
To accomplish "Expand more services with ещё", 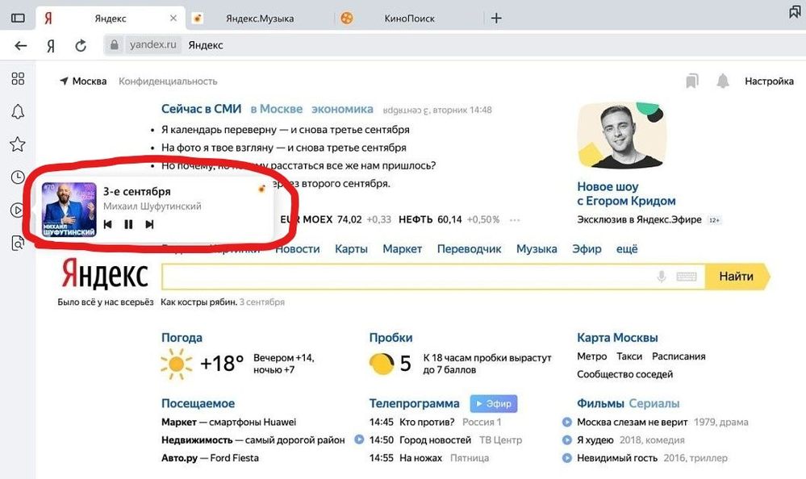I will tap(627, 248).
